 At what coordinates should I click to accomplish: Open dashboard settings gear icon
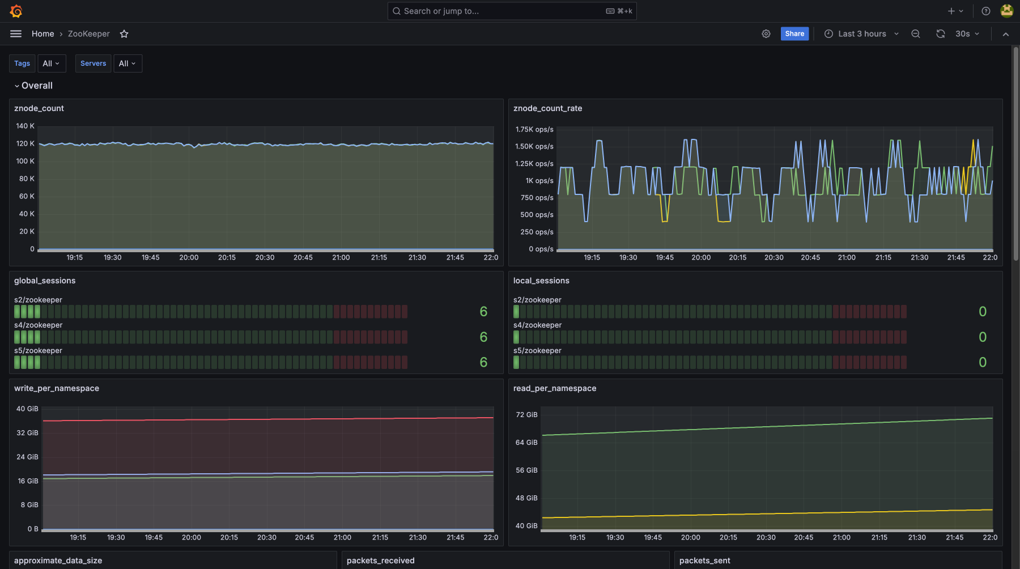click(x=766, y=34)
